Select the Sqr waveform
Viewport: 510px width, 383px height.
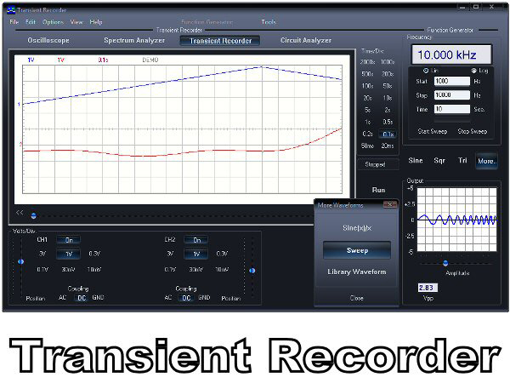(439, 161)
